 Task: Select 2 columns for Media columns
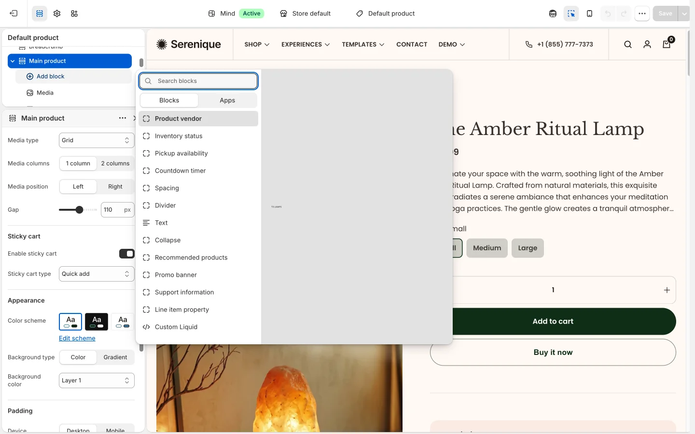(x=115, y=163)
